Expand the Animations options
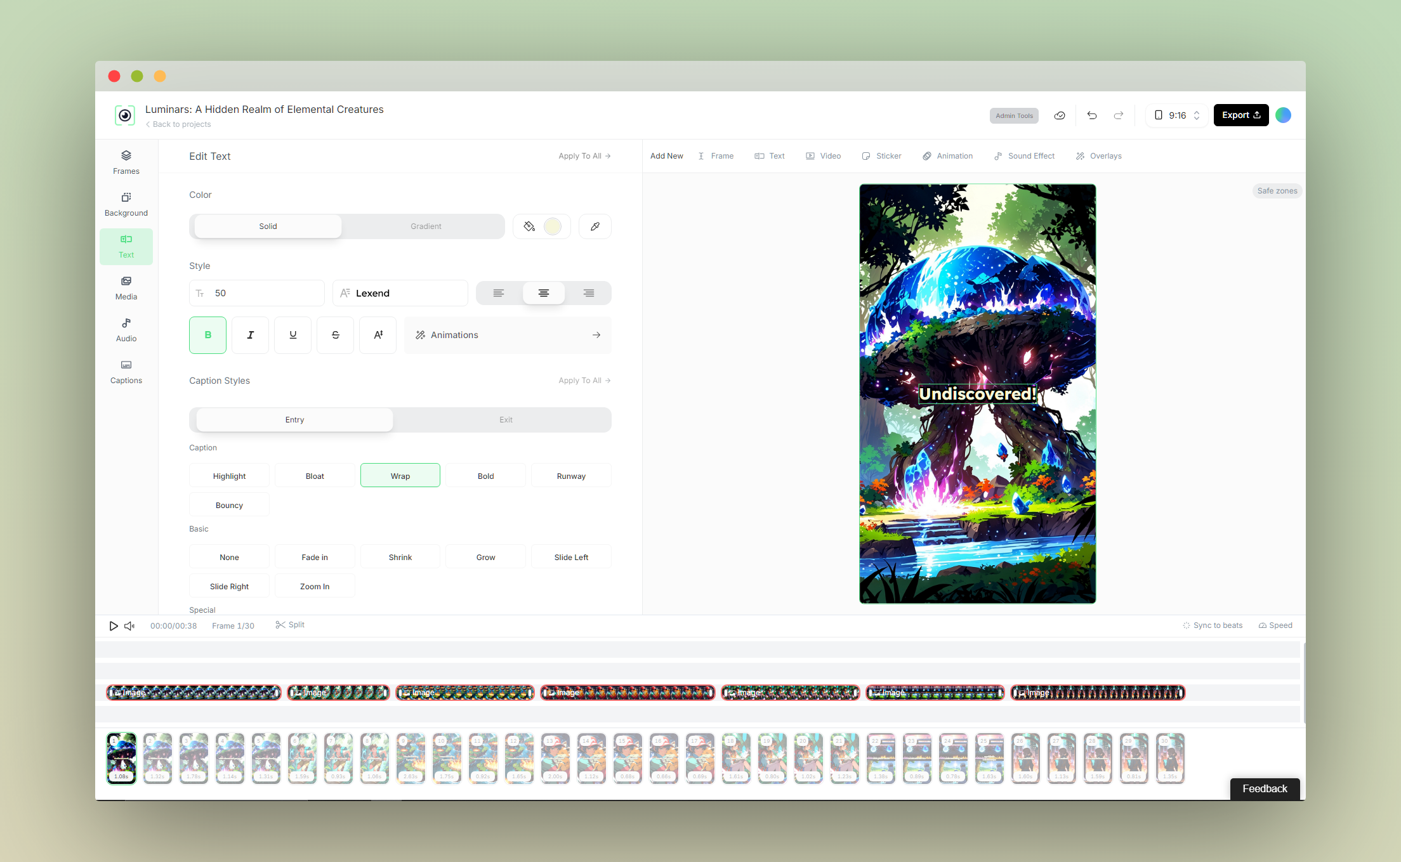The width and height of the screenshot is (1401, 862). [507, 335]
